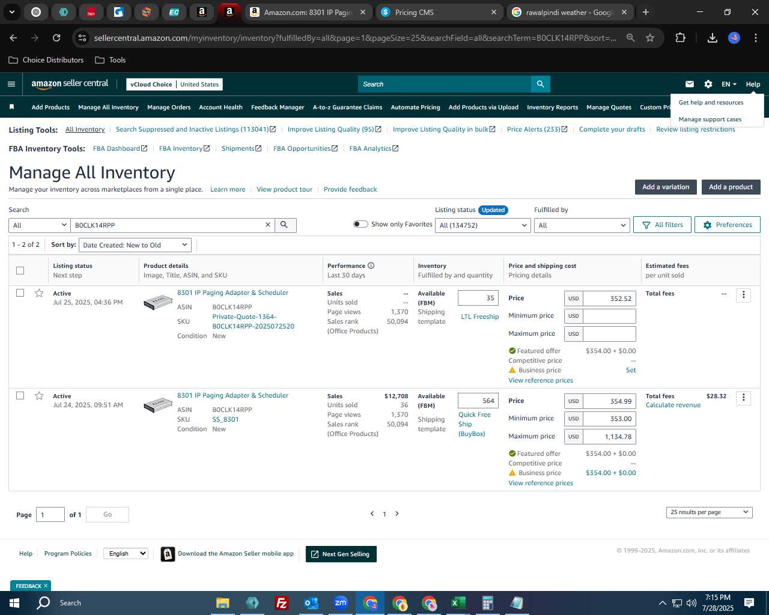The height and width of the screenshot is (615, 769).
Task: Click the Next Gen Selling button
Action: tap(341, 554)
